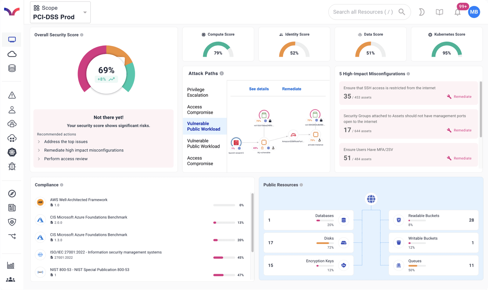
Task: Click the compliance shield icon in sidebar
Action: 12,222
